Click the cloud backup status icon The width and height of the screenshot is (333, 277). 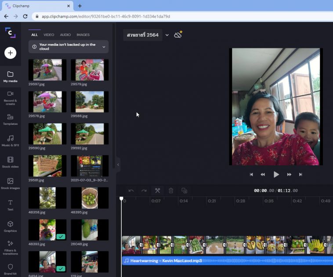(178, 35)
